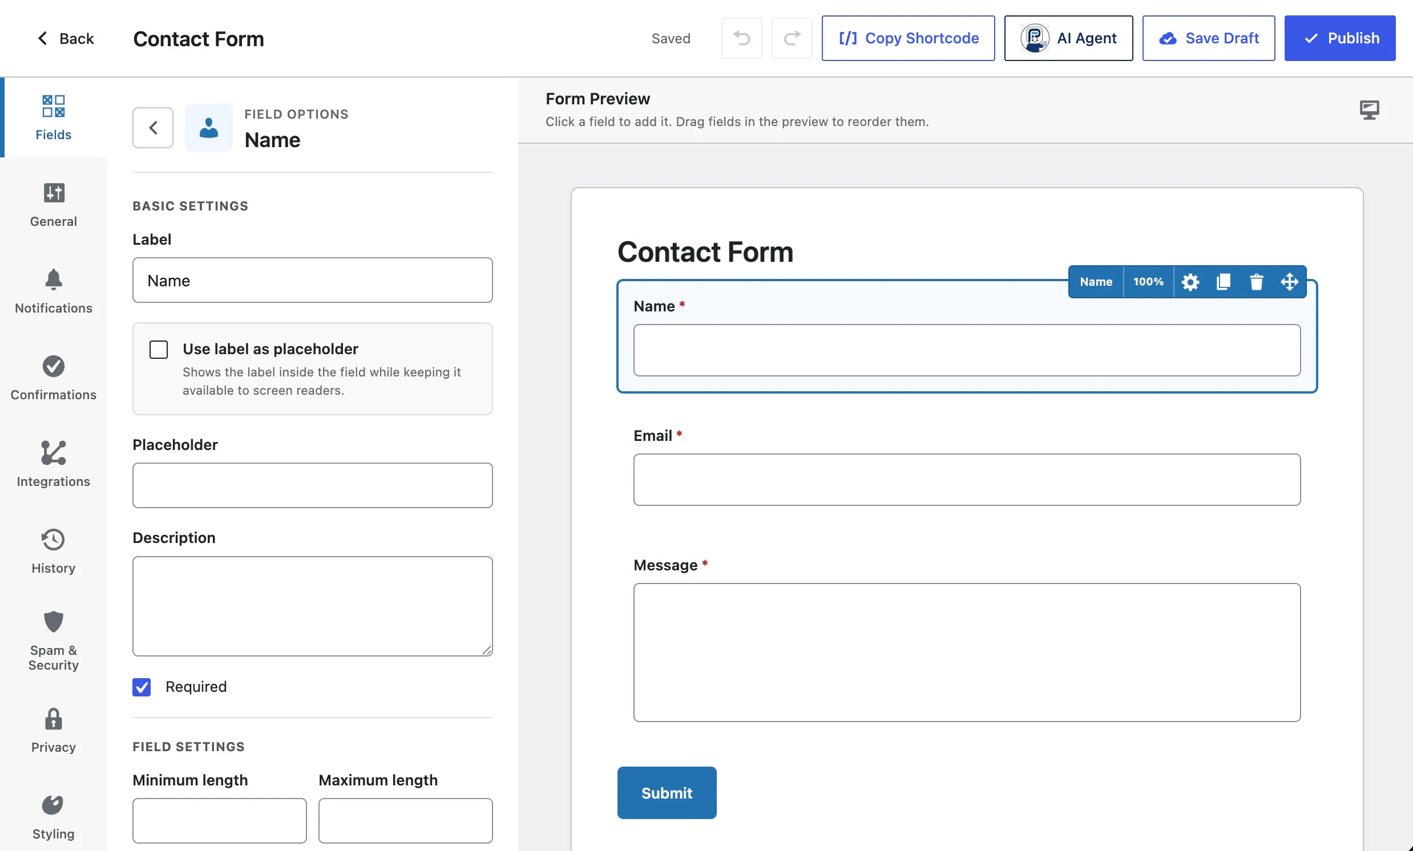This screenshot has width=1413, height=851.
Task: Switch to the Notifications tab
Action: coord(53,291)
